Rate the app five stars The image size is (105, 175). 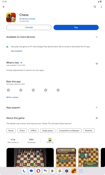pyautogui.click(x=58, y=90)
